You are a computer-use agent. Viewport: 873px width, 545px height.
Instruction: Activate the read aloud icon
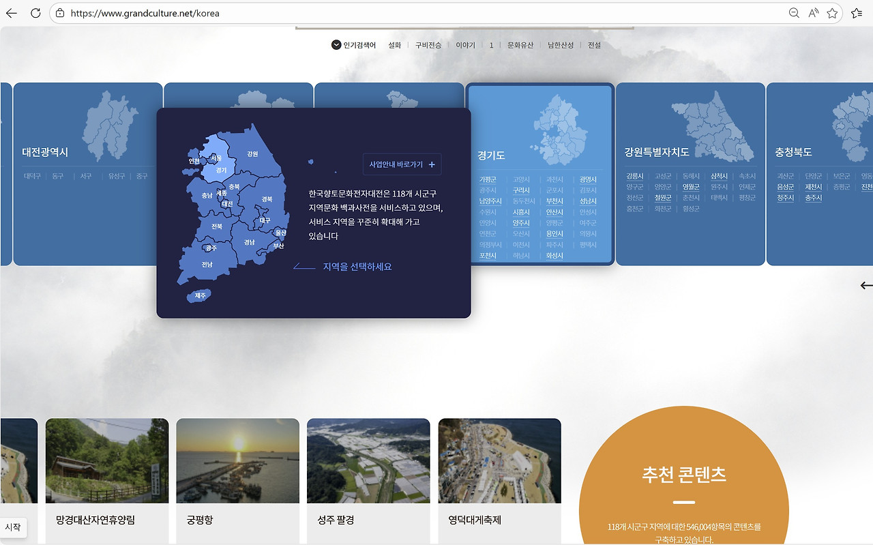pos(814,13)
